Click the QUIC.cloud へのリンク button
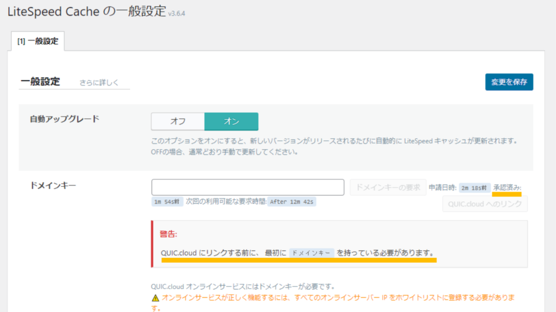This screenshot has width=556, height=312. point(485,204)
